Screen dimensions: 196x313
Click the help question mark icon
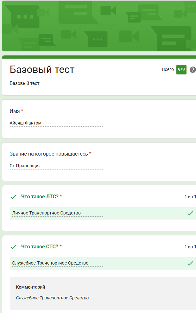tap(193, 70)
